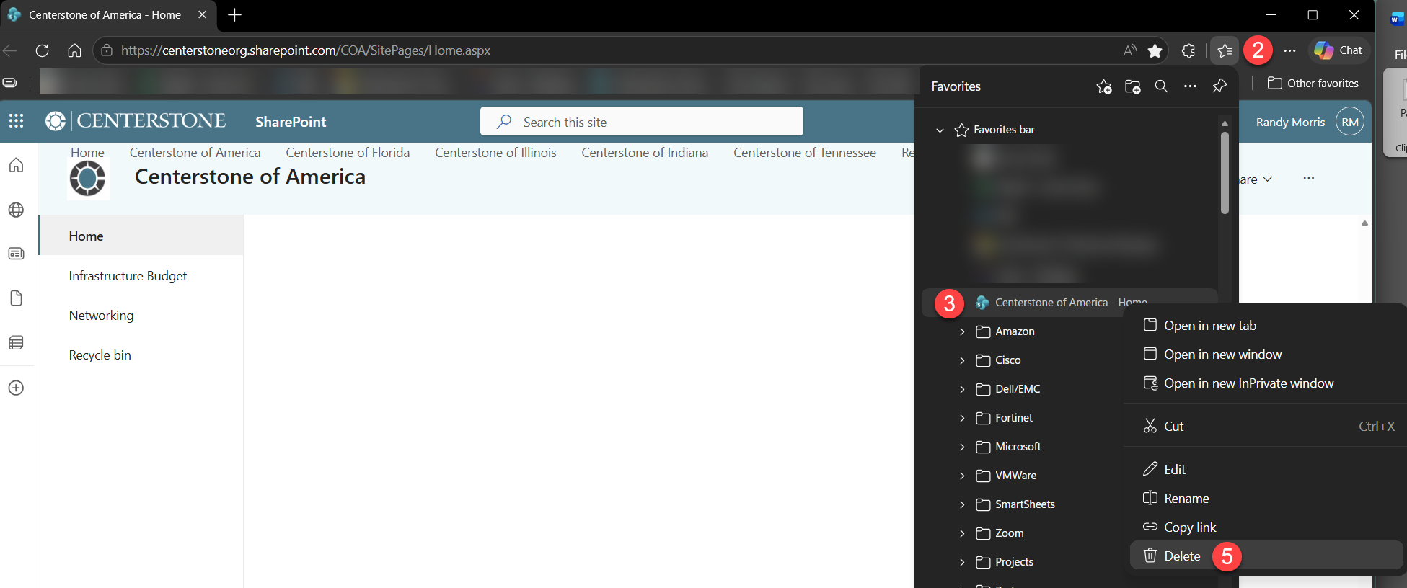The height and width of the screenshot is (588, 1407).
Task: Open Centerstone of Florida hub link
Action: pos(348,153)
